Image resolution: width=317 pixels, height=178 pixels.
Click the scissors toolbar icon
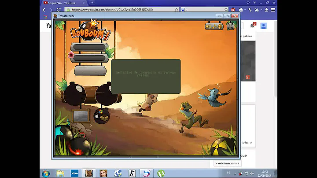pyautogui.click(x=257, y=10)
